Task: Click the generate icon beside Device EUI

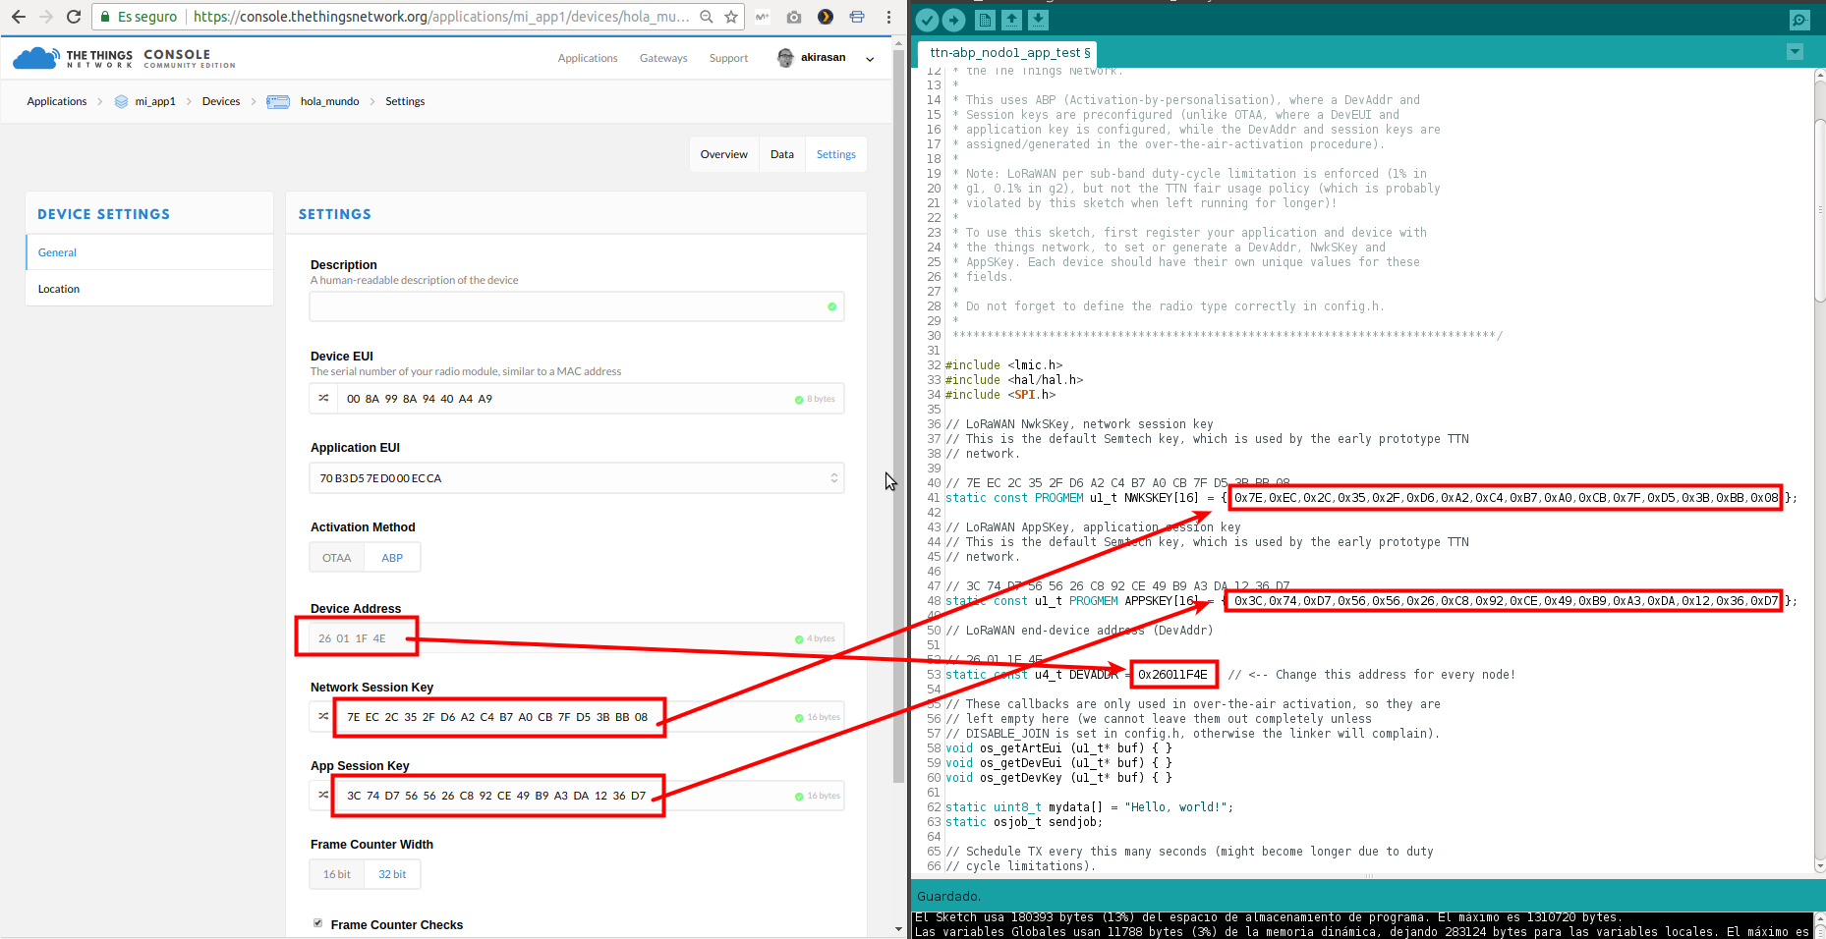Action: 323,398
